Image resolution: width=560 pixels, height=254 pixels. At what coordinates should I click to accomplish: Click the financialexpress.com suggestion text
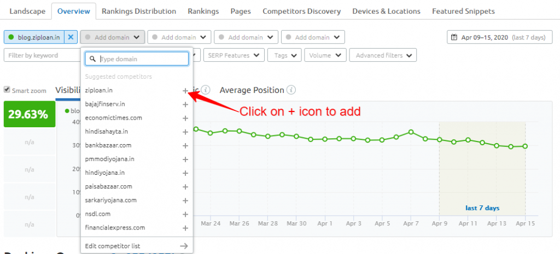coord(115,227)
